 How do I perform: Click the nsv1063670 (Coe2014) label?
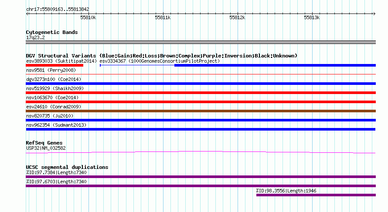[52, 98]
